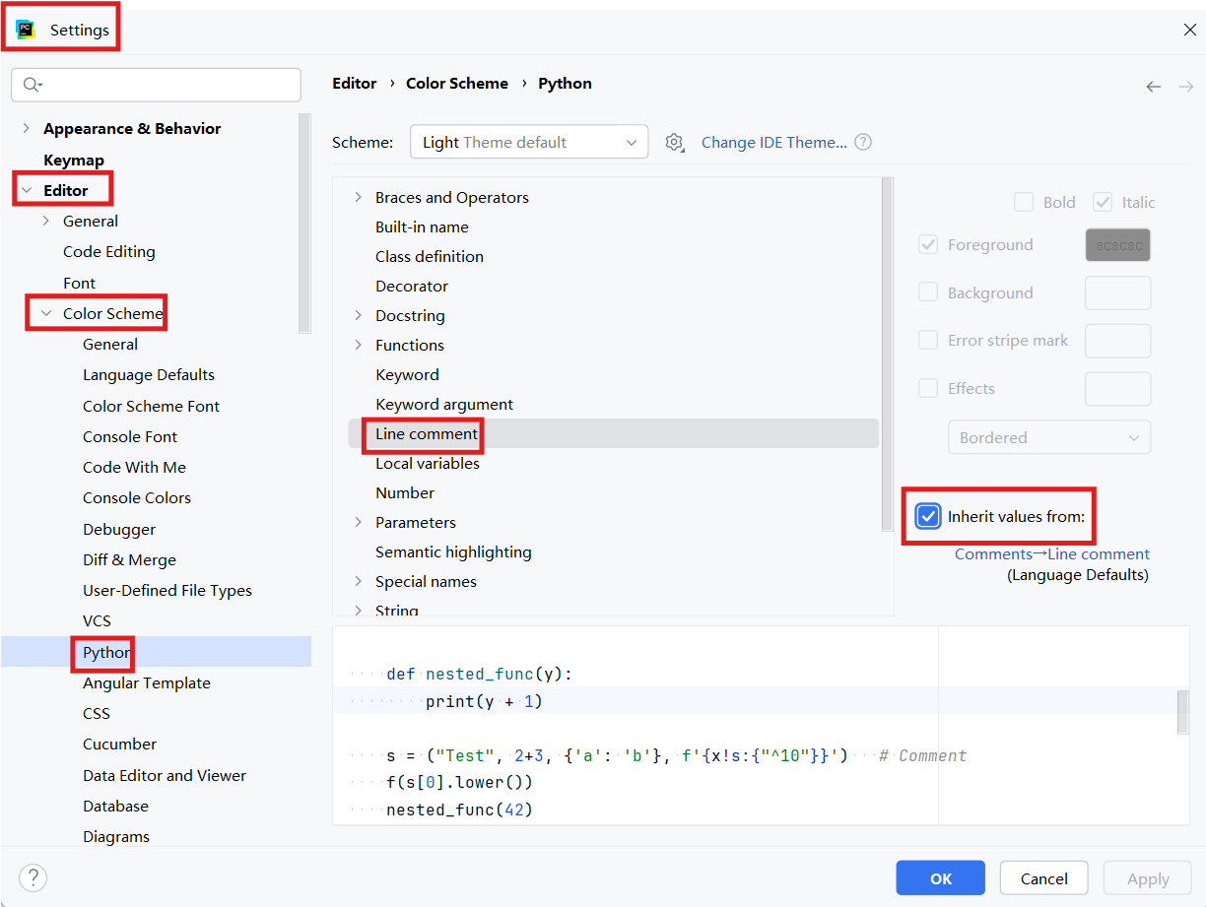Open Console Colors settings
1206x907 pixels.
point(137,497)
